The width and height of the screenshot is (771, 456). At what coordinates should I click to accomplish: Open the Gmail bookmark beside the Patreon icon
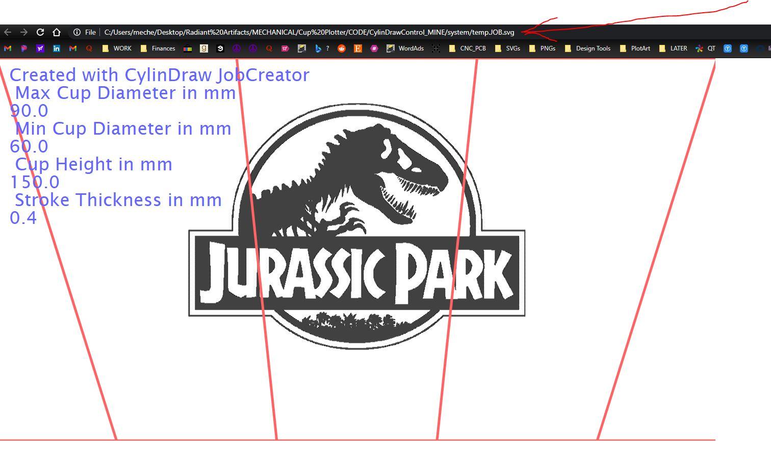pyautogui.click(x=7, y=48)
